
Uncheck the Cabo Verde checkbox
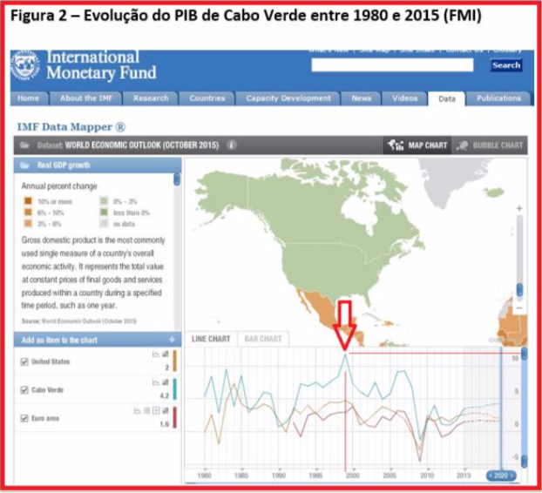(24, 389)
